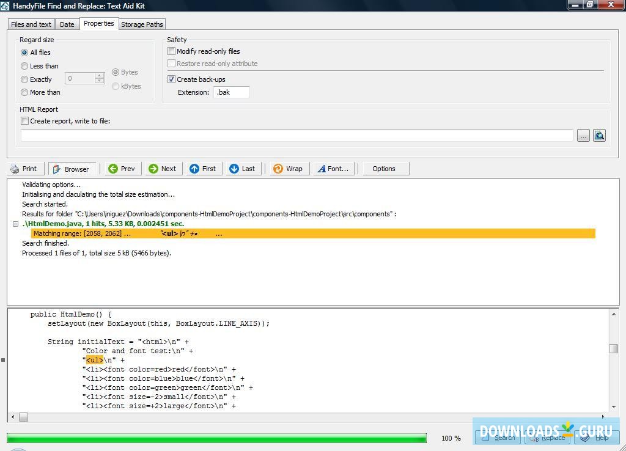Click the Help button at bottom

(x=597, y=438)
